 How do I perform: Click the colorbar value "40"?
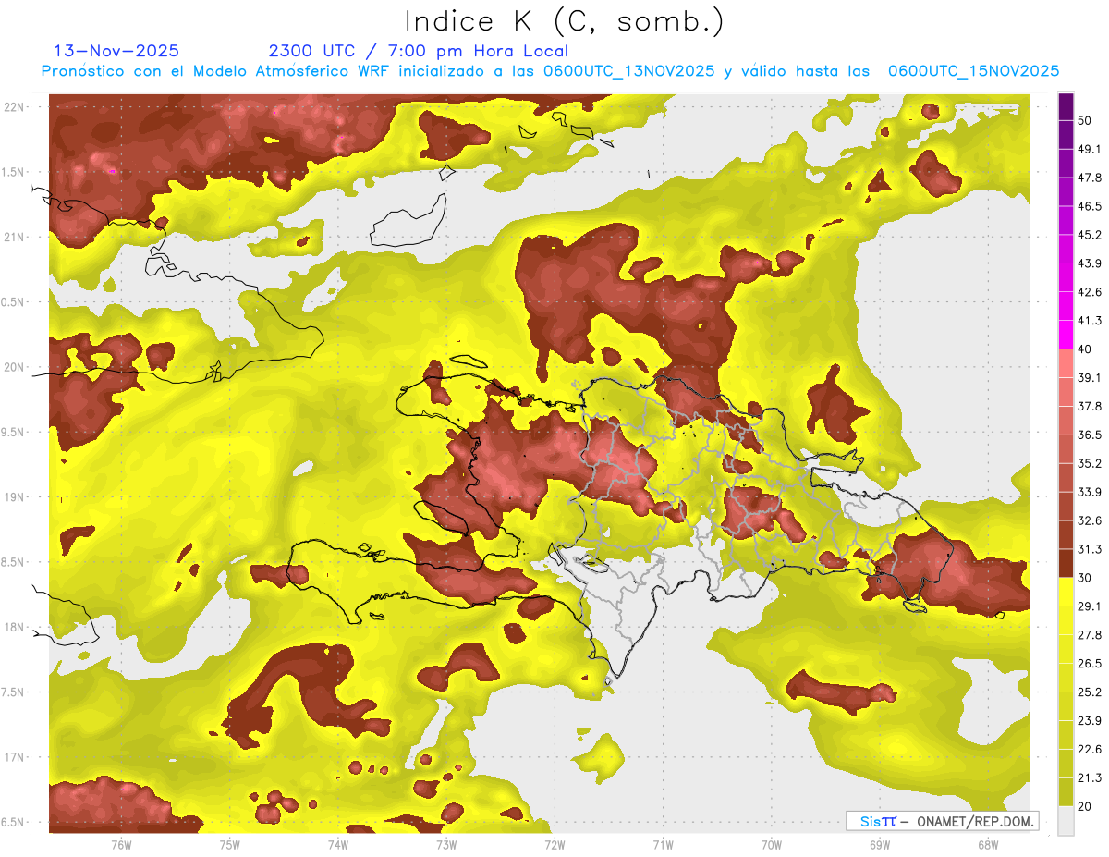(x=1085, y=349)
